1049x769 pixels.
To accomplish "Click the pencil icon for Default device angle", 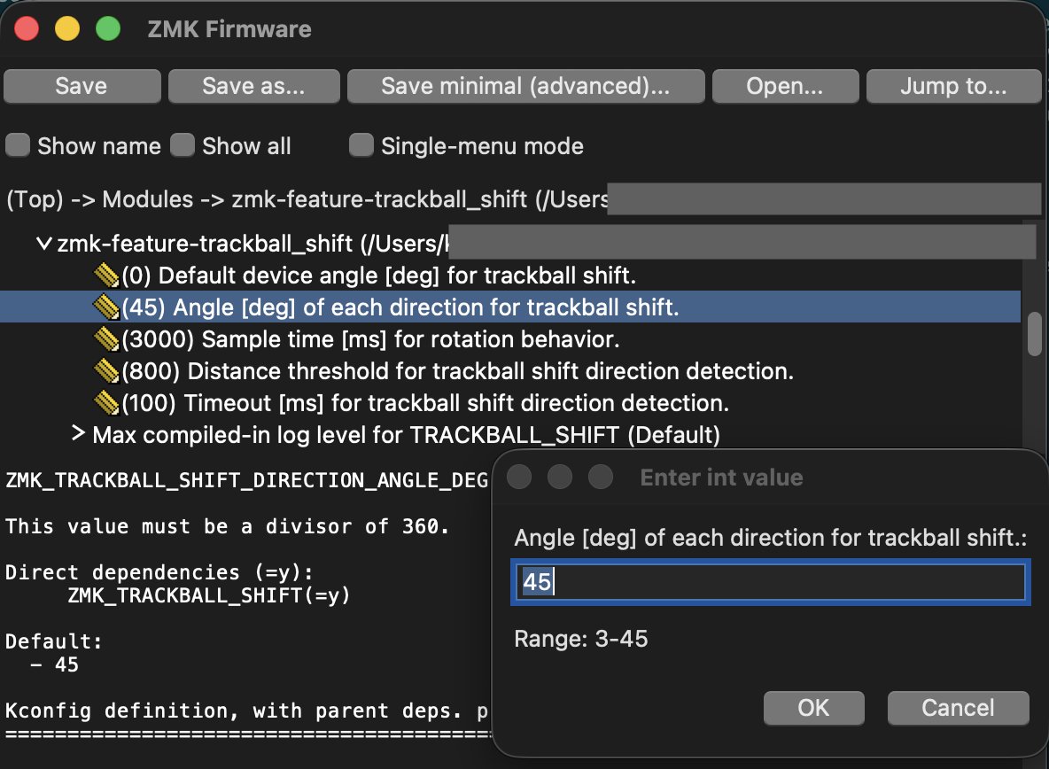I will point(106,275).
